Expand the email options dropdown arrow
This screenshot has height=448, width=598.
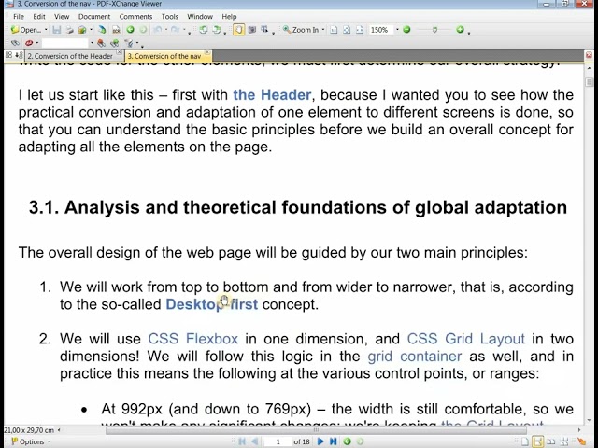91,30
